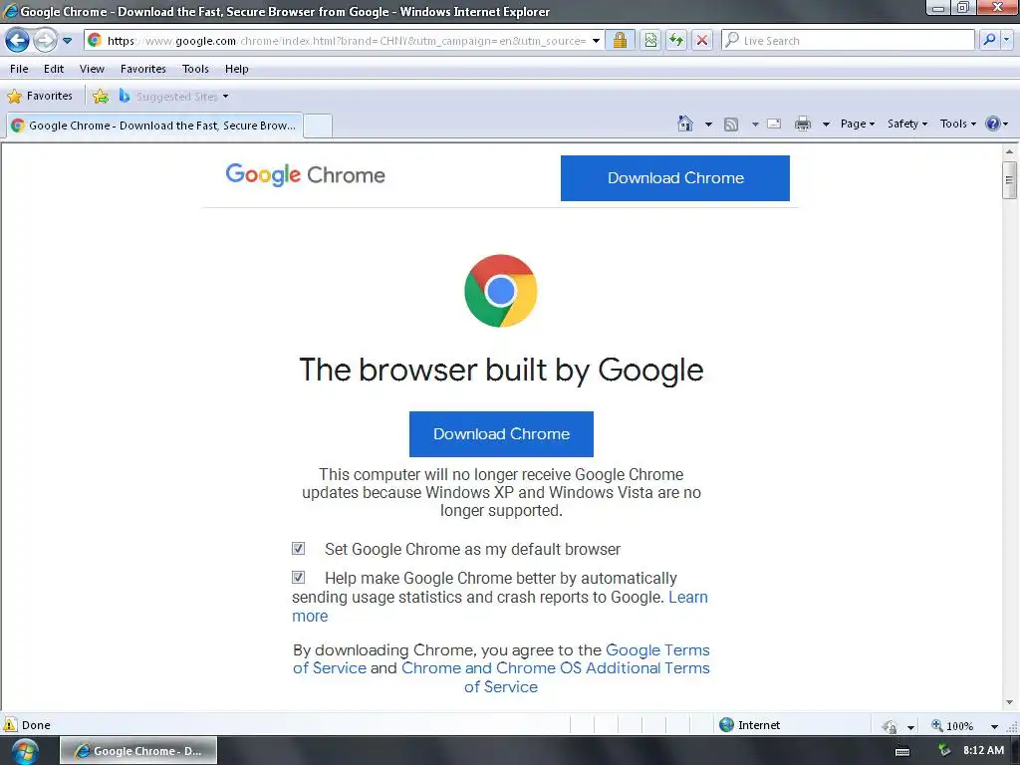Go back with the Back arrow button
The width and height of the screenshot is (1020, 765).
tap(18, 40)
